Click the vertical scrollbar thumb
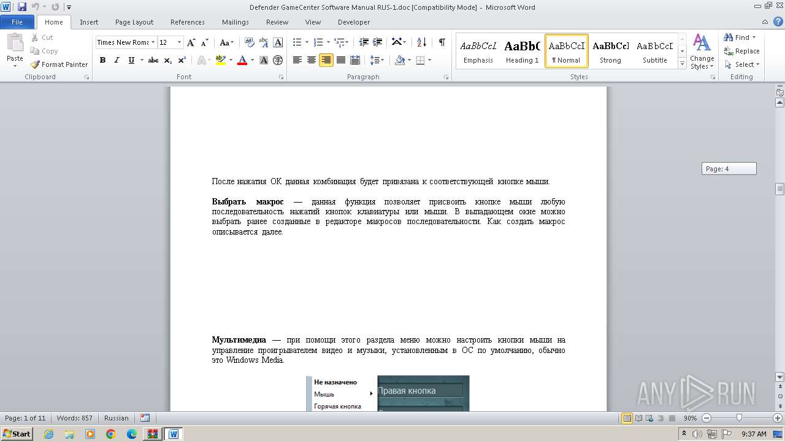Screen dimensions: 785x442 779,189
